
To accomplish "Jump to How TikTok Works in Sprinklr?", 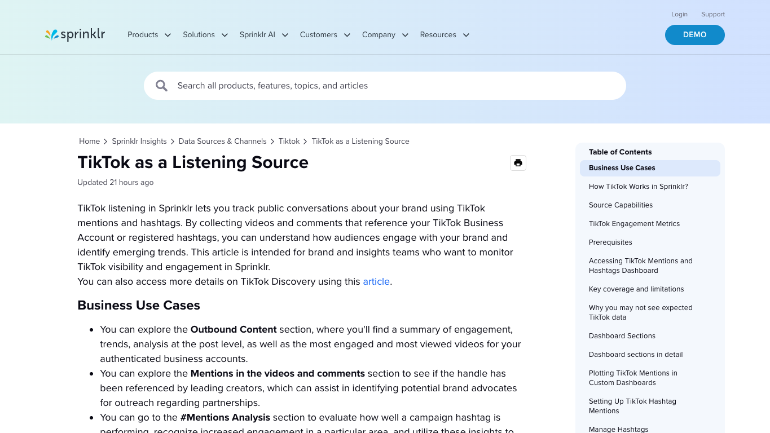I will coord(639,187).
